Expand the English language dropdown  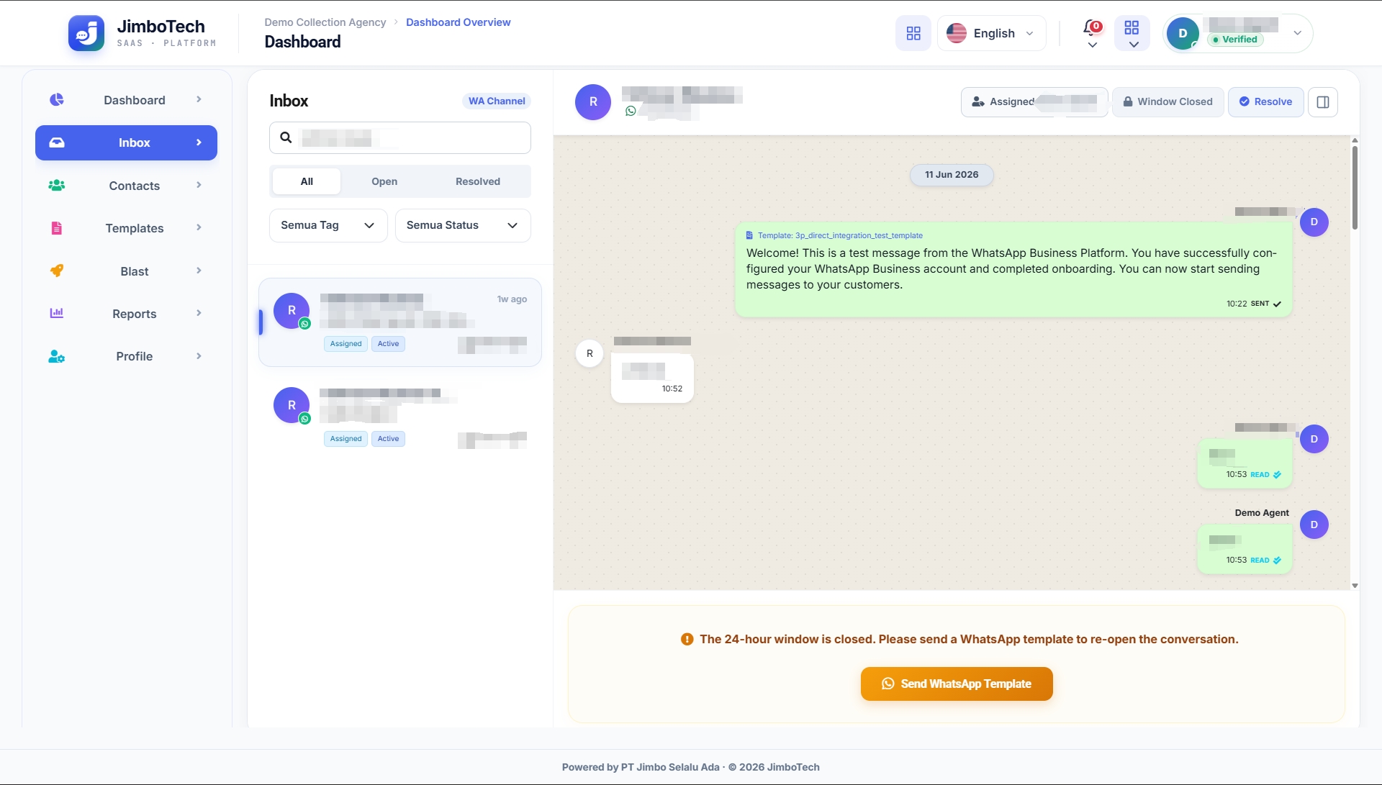(x=992, y=33)
